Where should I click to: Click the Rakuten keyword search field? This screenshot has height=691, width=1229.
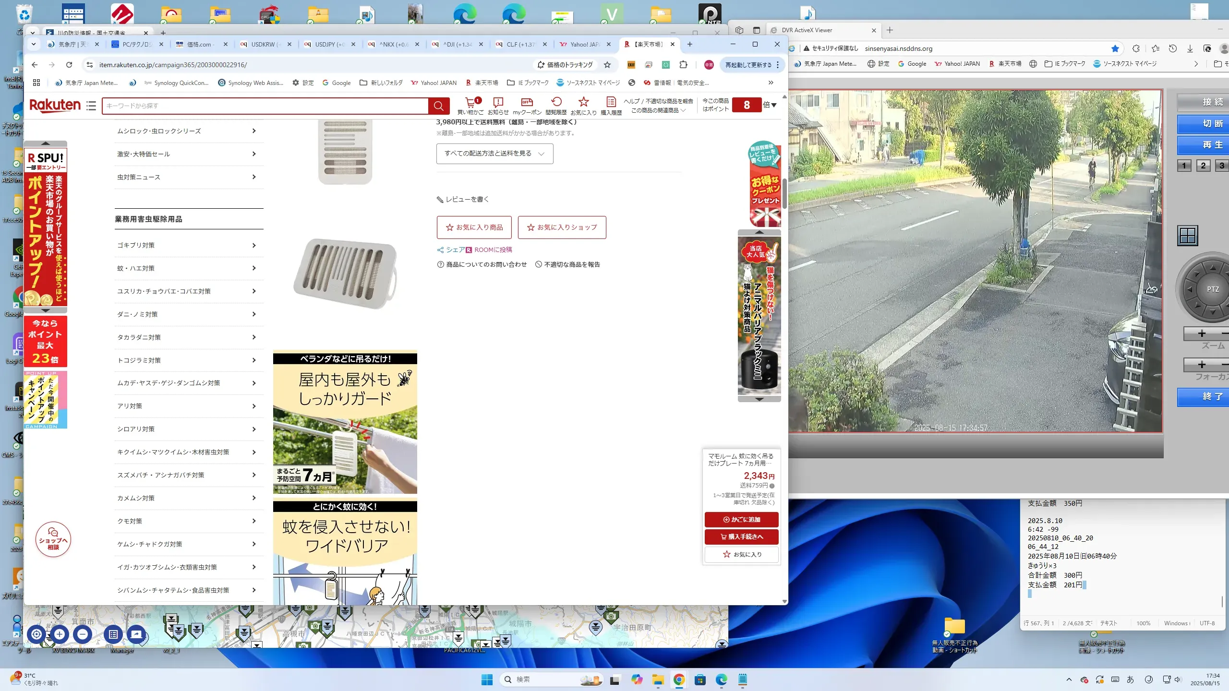264,106
